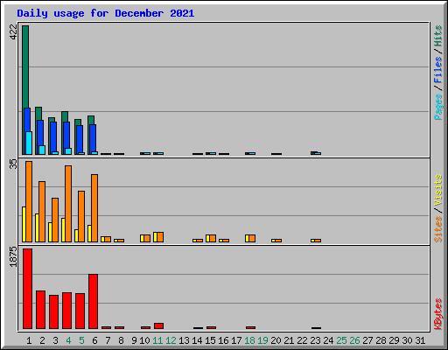Click the cyan Pages legend label

438,107
